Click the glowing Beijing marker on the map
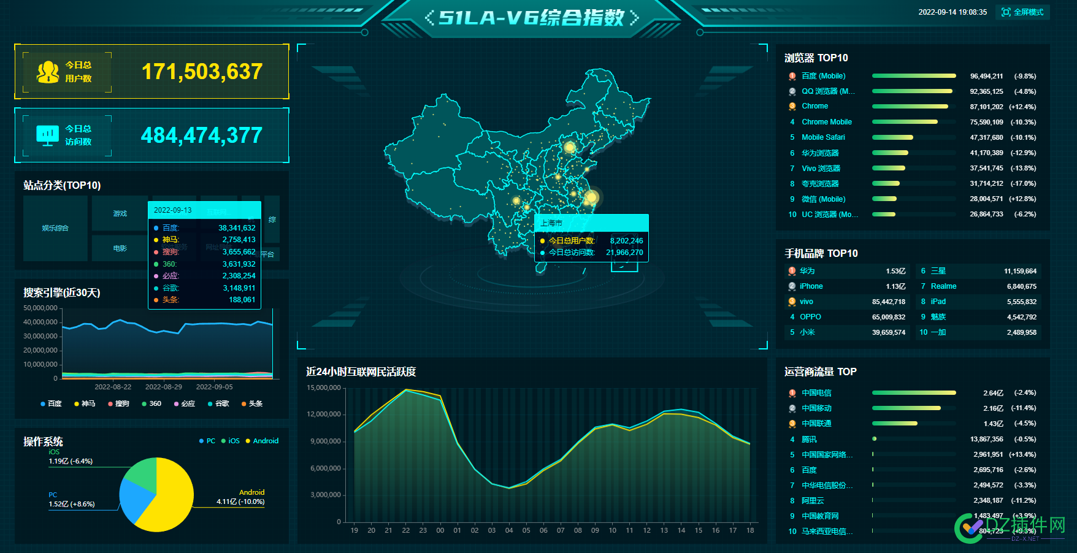This screenshot has width=1077, height=553. [570, 147]
